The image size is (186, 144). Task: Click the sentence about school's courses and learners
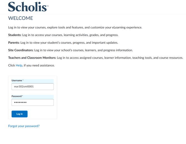[x=84, y=50]
